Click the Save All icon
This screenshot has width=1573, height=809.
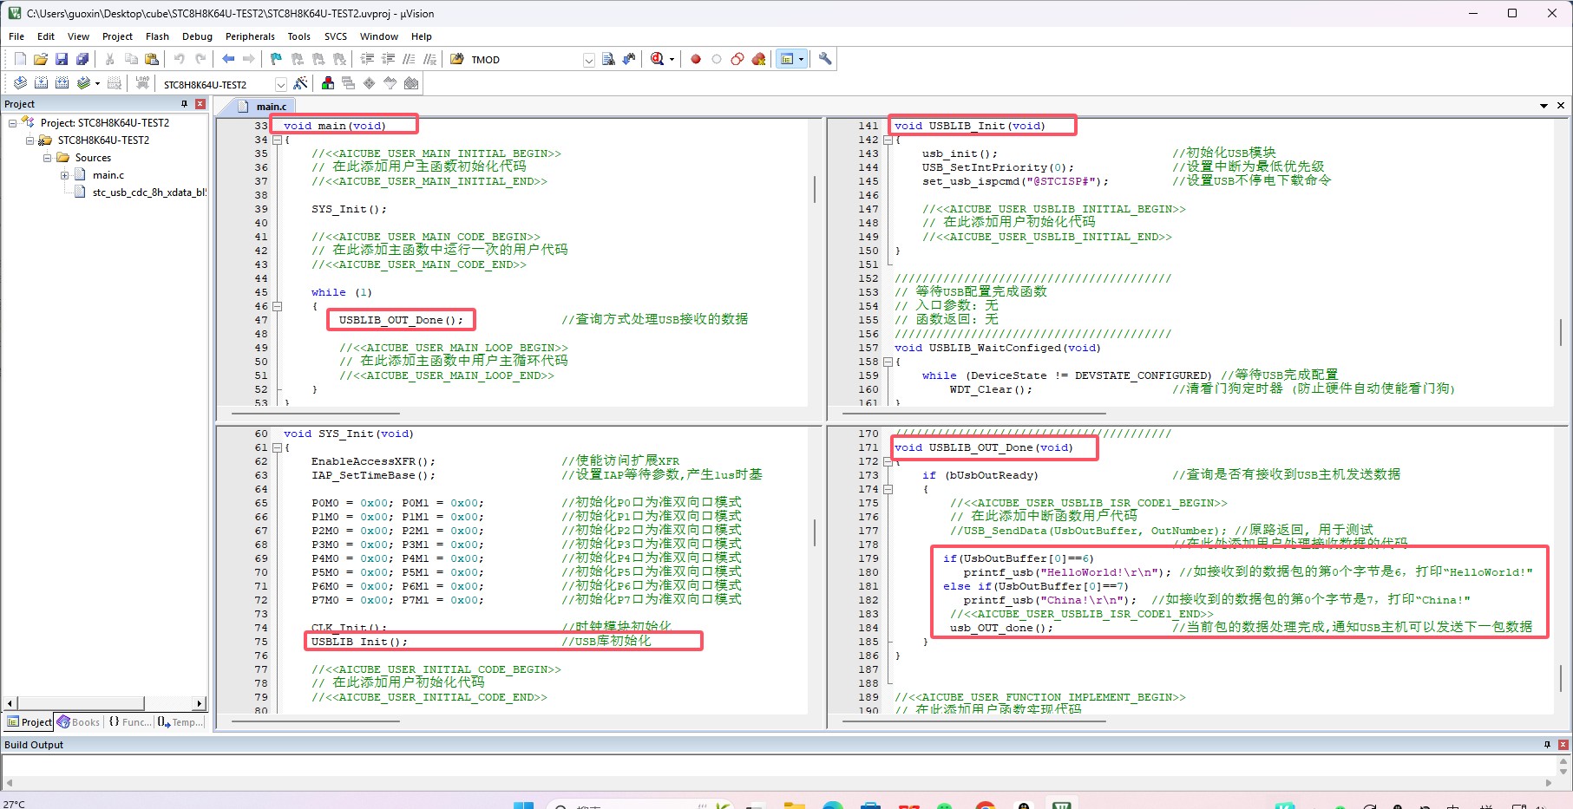pyautogui.click(x=82, y=59)
